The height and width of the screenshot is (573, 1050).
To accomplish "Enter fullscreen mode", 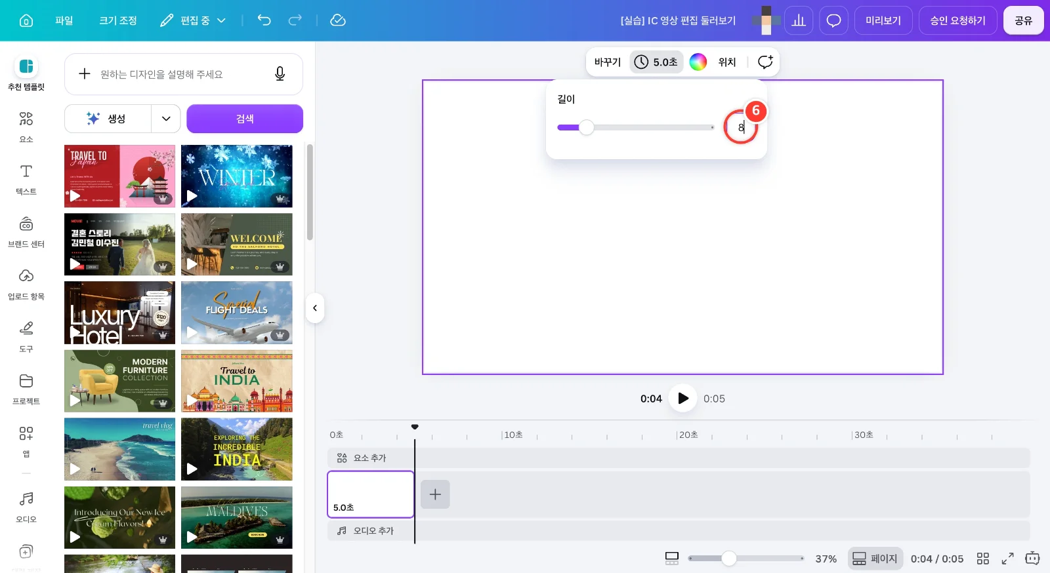I will click(1007, 559).
